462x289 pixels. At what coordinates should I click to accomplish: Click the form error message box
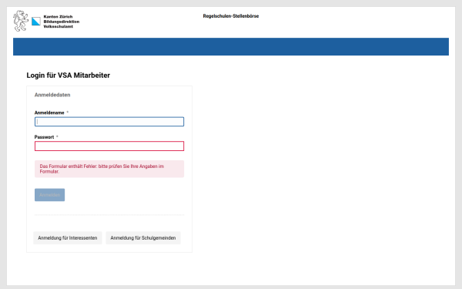tap(109, 169)
